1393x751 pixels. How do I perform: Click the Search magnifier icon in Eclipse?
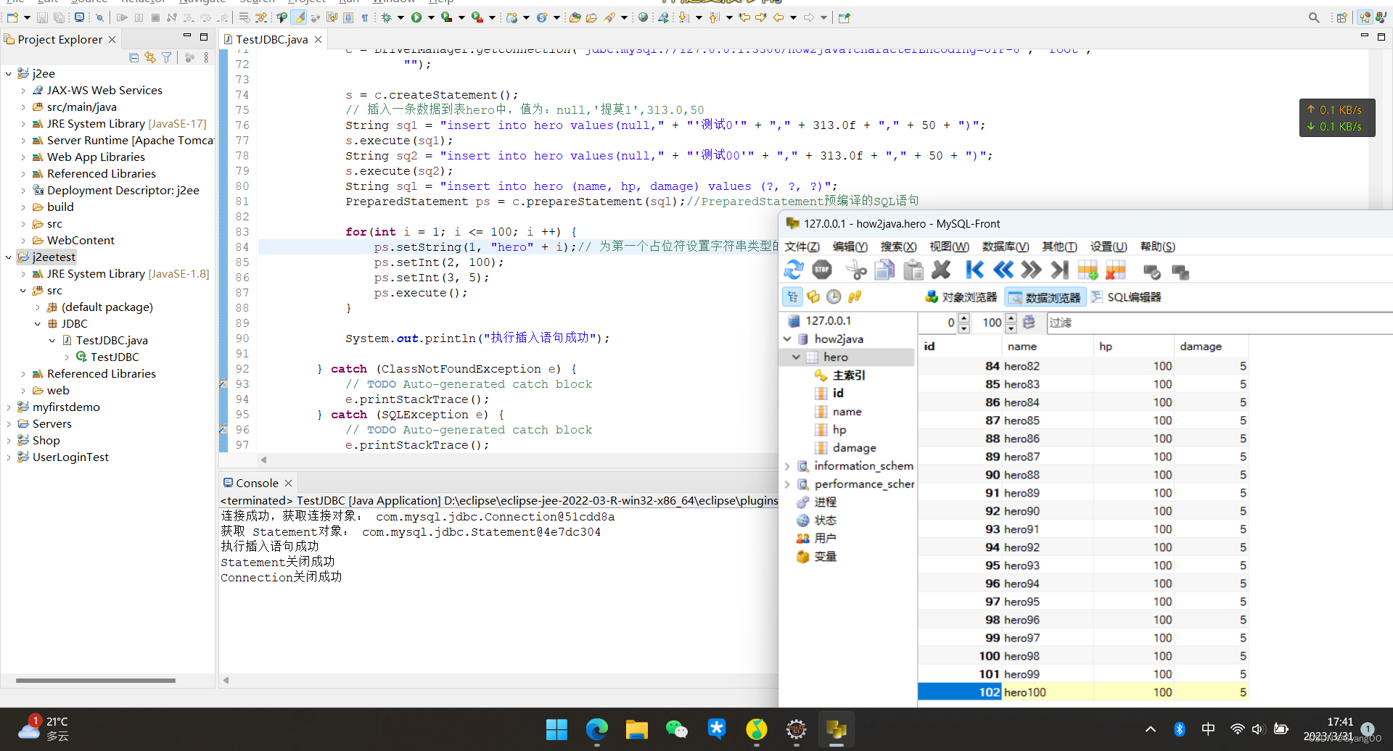coord(1314,17)
